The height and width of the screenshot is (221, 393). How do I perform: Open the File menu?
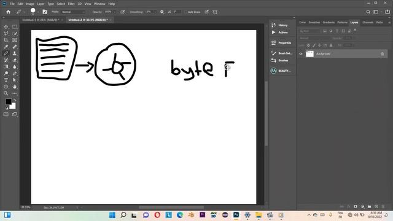(12, 4)
